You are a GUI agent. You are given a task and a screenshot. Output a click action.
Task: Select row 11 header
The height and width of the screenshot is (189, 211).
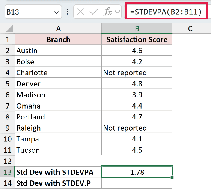pyautogui.click(x=8, y=150)
